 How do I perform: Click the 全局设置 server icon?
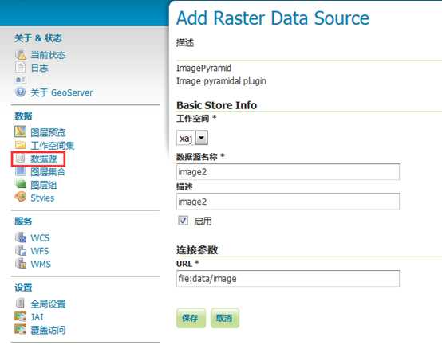pos(20,304)
